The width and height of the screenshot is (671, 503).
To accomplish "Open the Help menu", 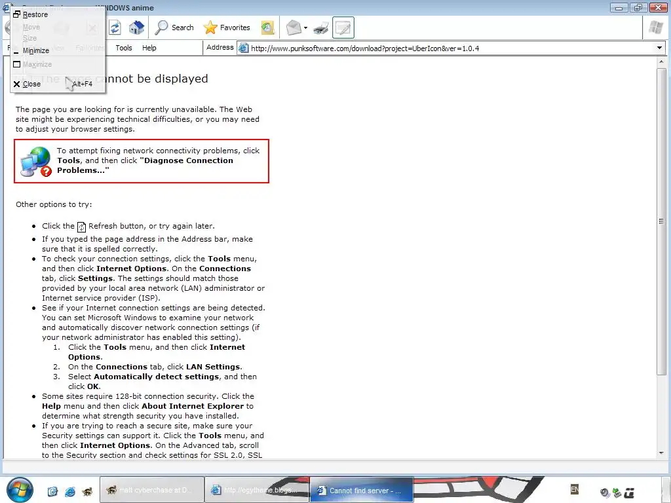I will pos(149,48).
